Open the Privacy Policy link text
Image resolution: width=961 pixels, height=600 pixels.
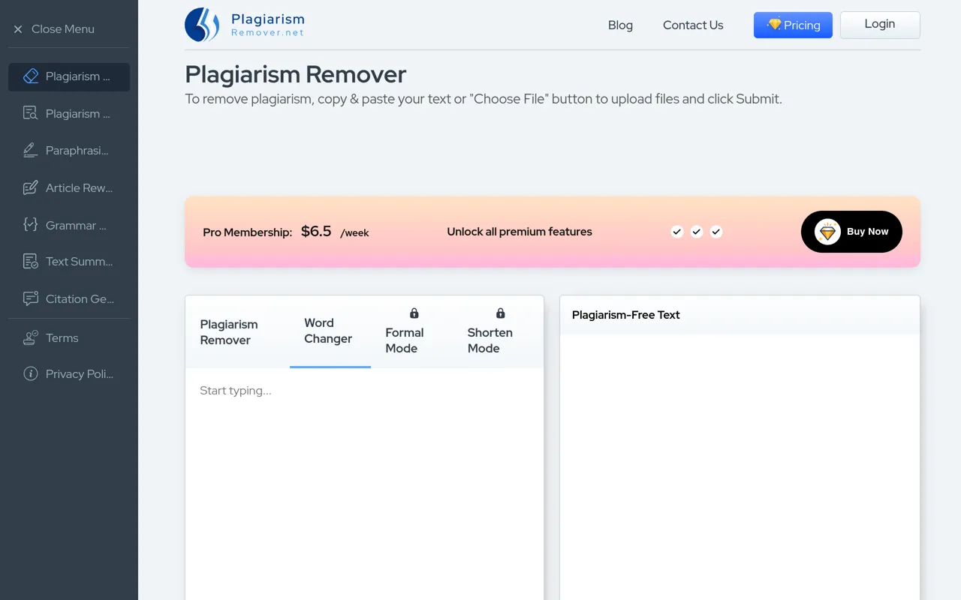point(80,373)
